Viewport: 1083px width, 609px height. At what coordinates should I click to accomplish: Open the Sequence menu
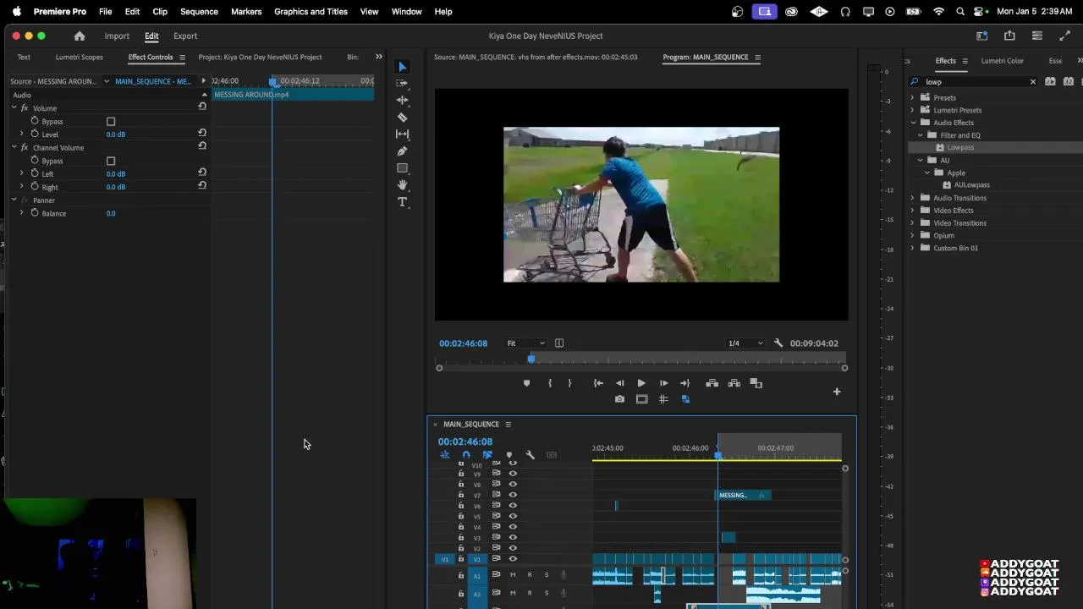pyautogui.click(x=199, y=12)
